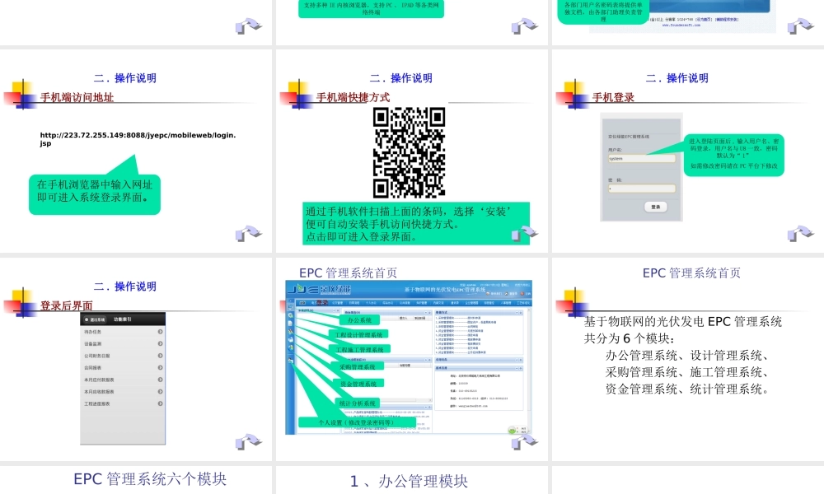Click the 密码 password field
Viewport: 824px width, 494px height.
[642, 189]
